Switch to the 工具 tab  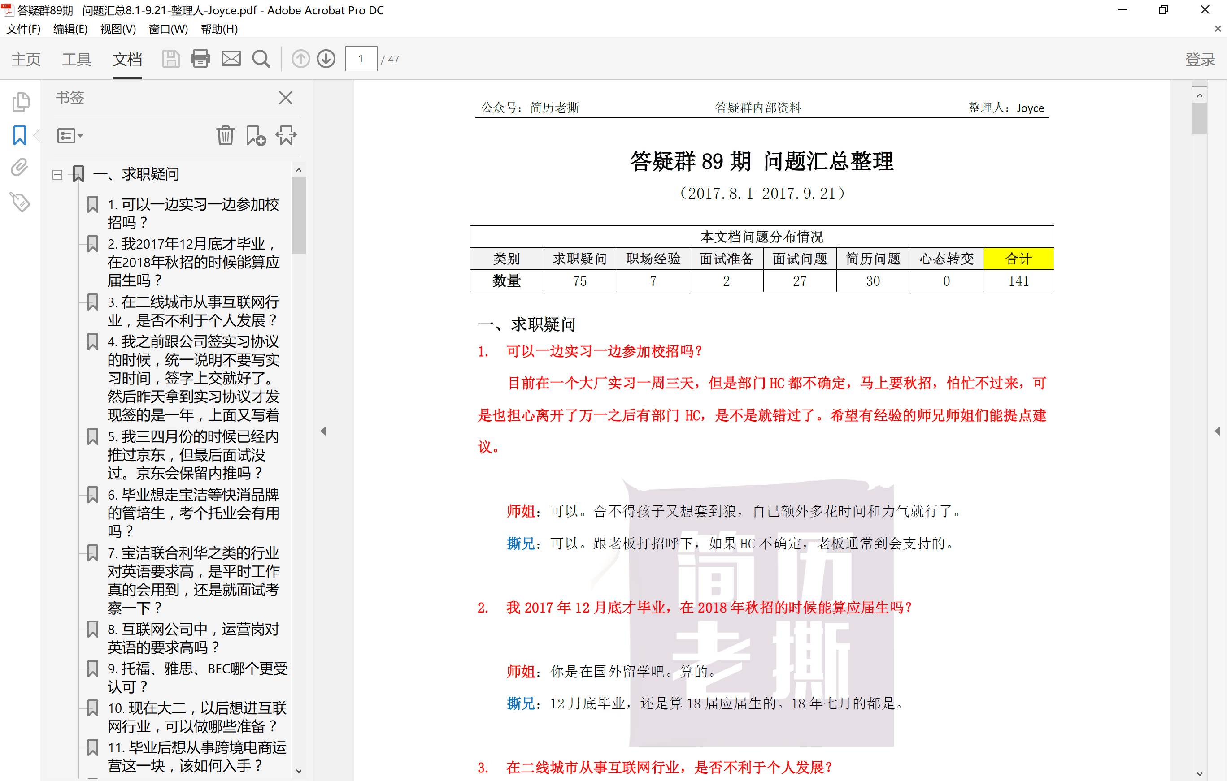[x=76, y=60]
